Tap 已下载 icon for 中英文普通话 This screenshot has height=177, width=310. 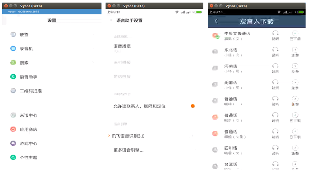(295, 33)
